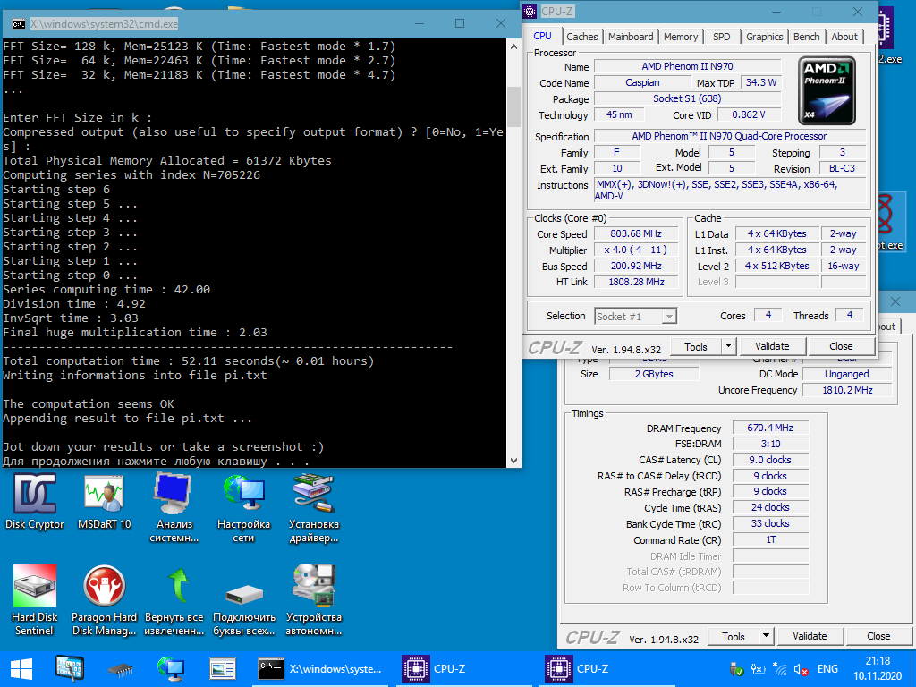Open the wireless network tray icon
The width and height of the screenshot is (916, 687).
pyautogui.click(x=779, y=669)
